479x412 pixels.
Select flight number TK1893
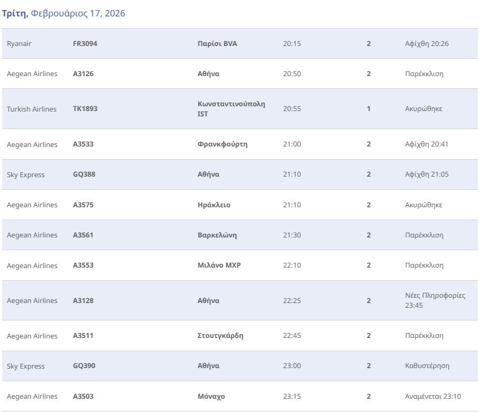pyautogui.click(x=85, y=109)
